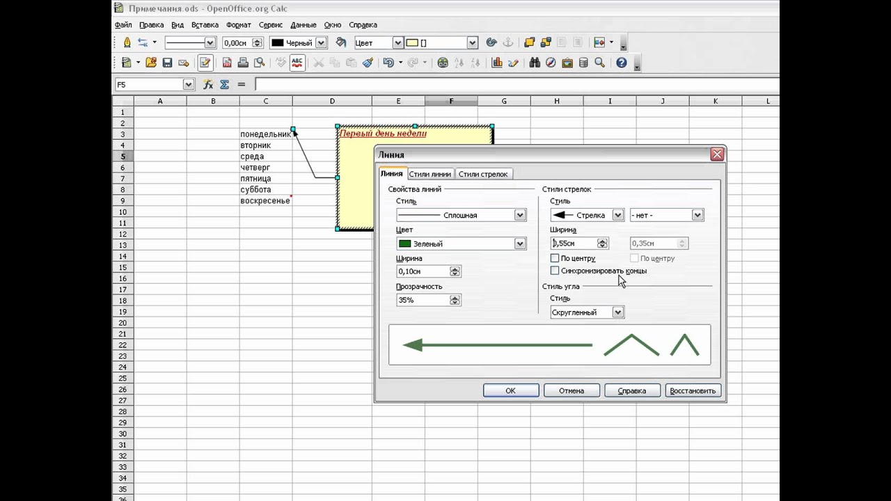Click the Show Draw Functions icon
Screen dimensions: 891x501
tap(514, 63)
